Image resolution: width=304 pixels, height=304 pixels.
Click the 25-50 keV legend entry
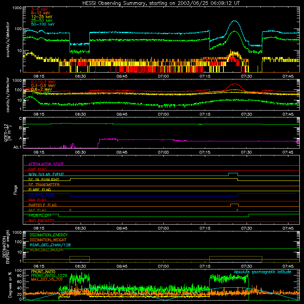[42, 21]
